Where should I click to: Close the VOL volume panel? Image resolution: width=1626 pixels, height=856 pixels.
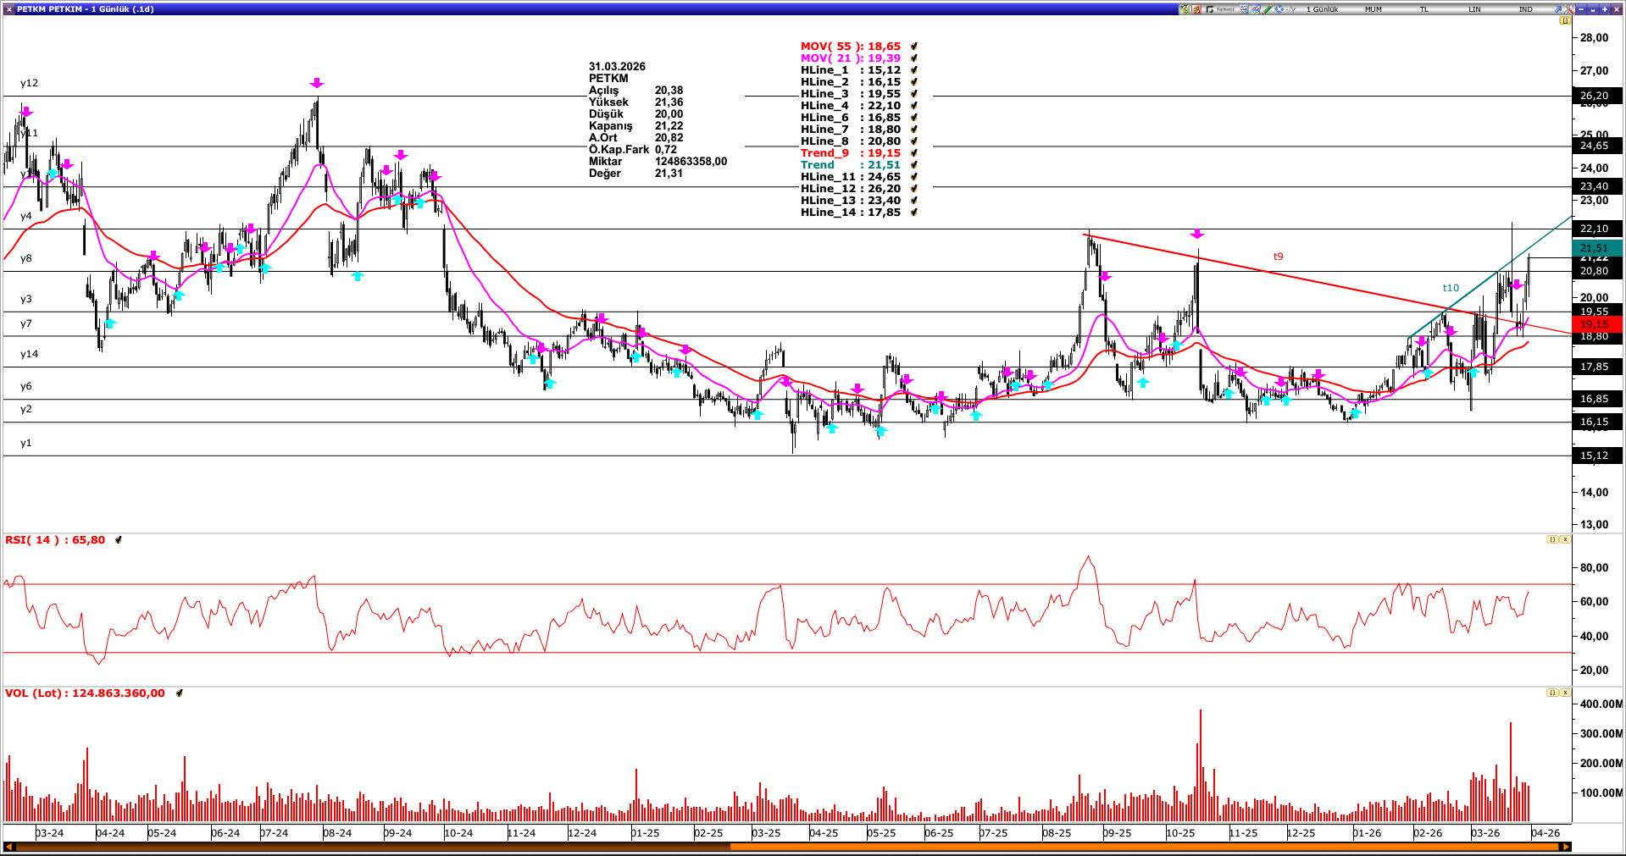pos(1565,693)
